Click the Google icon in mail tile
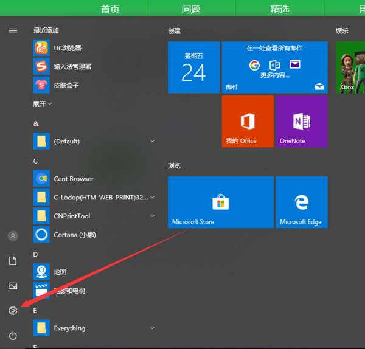This screenshot has height=349, width=365. 254,65
